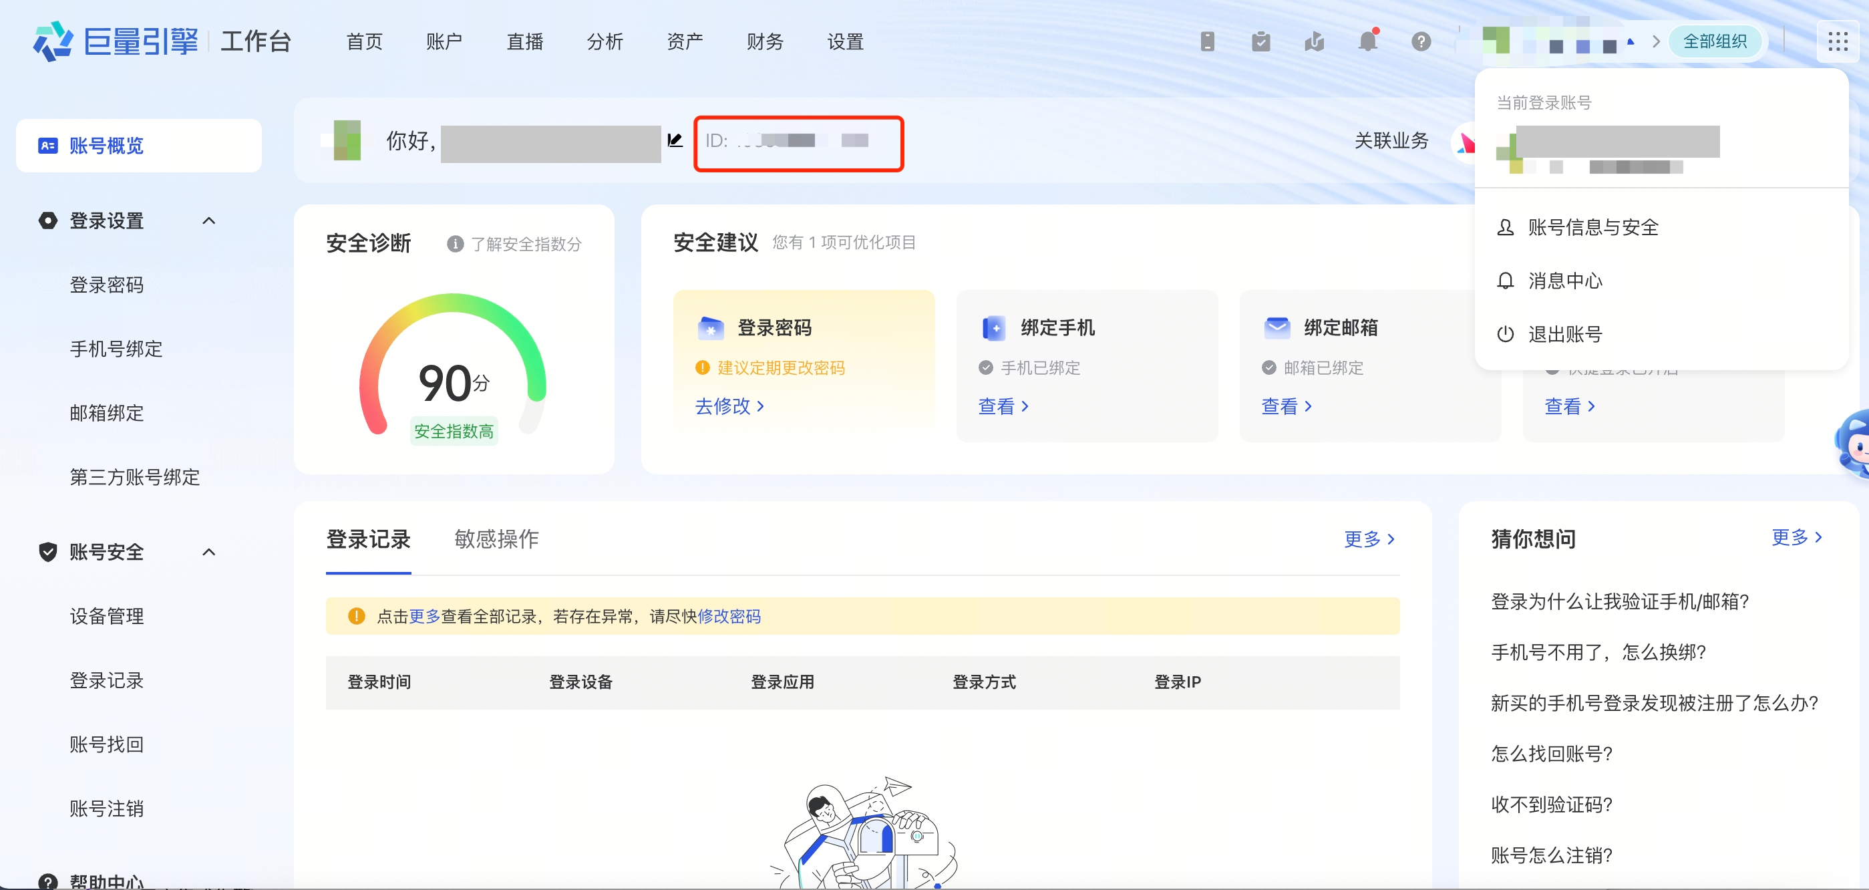Click the info icon next to 了解安全指数分

(455, 244)
